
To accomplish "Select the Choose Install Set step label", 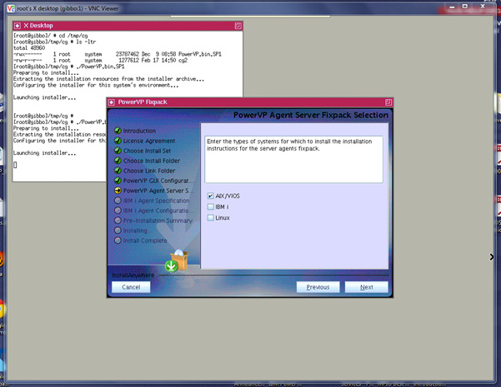I will 147,151.
